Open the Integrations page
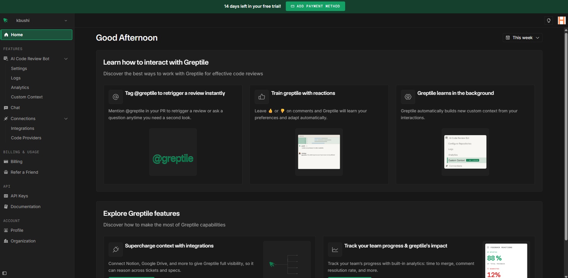568x278 pixels. 23,128
